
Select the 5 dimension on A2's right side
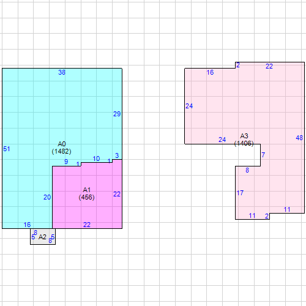click(53, 237)
